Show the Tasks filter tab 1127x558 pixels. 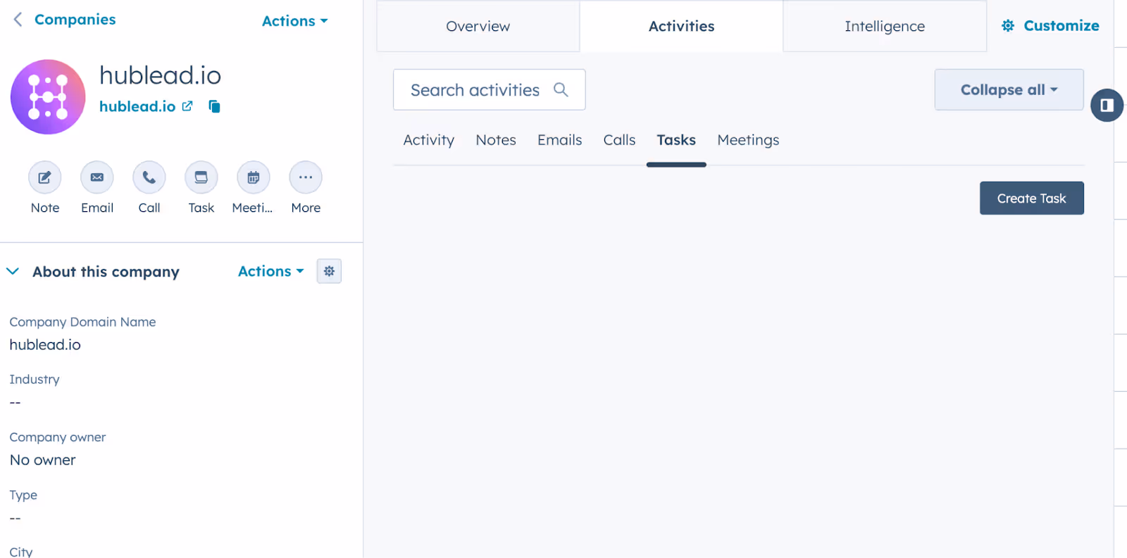pos(676,140)
